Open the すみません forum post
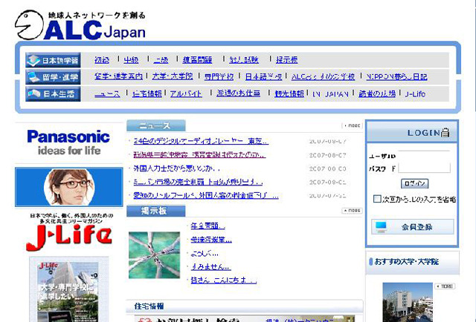This screenshot has width=476, height=322. [211, 267]
